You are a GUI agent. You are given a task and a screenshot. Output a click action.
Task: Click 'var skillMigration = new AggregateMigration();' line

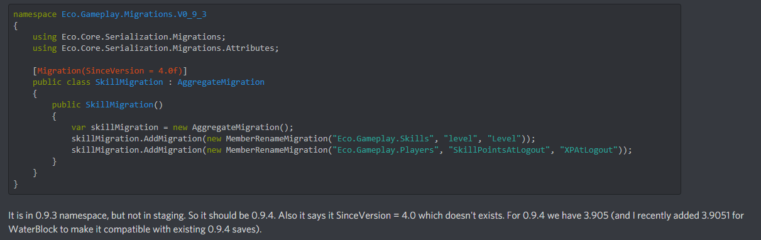click(182, 127)
